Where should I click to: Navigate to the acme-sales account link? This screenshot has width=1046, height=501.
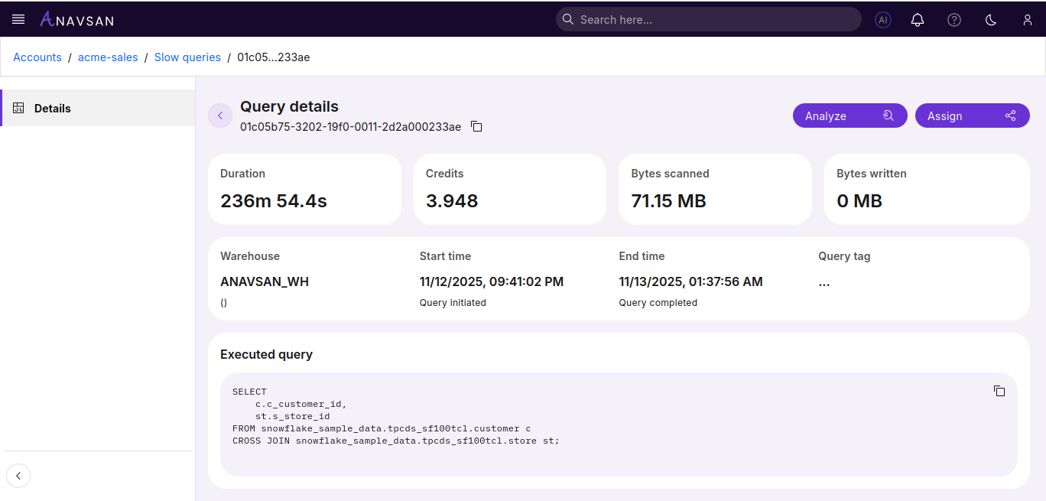pyautogui.click(x=107, y=57)
